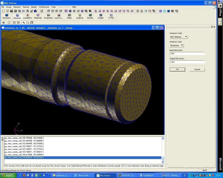
Task: Open the Load Cases application
Action: coord(59,16)
